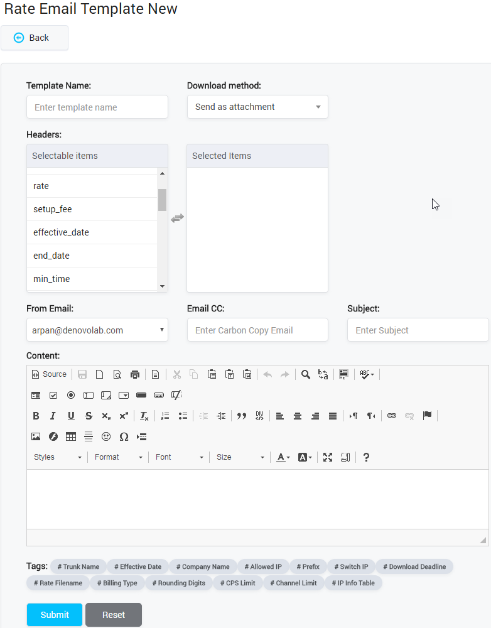Image resolution: width=491 pixels, height=628 pixels.
Task: Insert special character Omega icon
Action: (124, 436)
